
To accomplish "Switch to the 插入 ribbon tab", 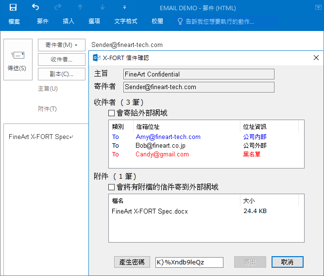I will (68, 21).
